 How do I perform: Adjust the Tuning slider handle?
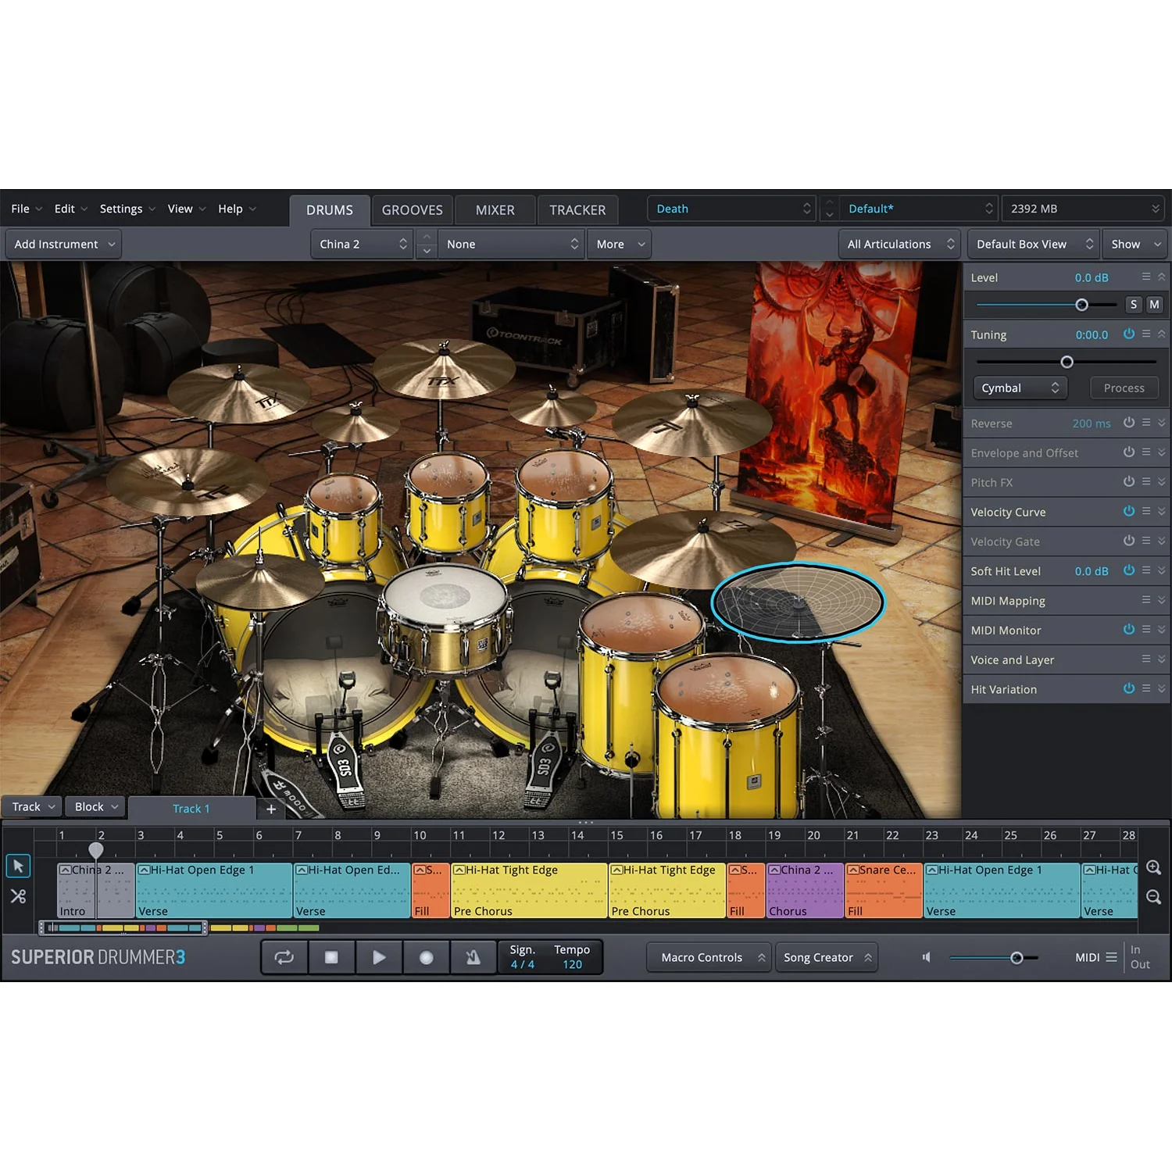[x=1067, y=362]
